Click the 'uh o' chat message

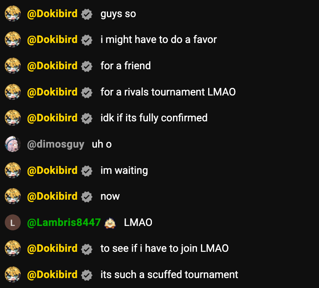102,144
